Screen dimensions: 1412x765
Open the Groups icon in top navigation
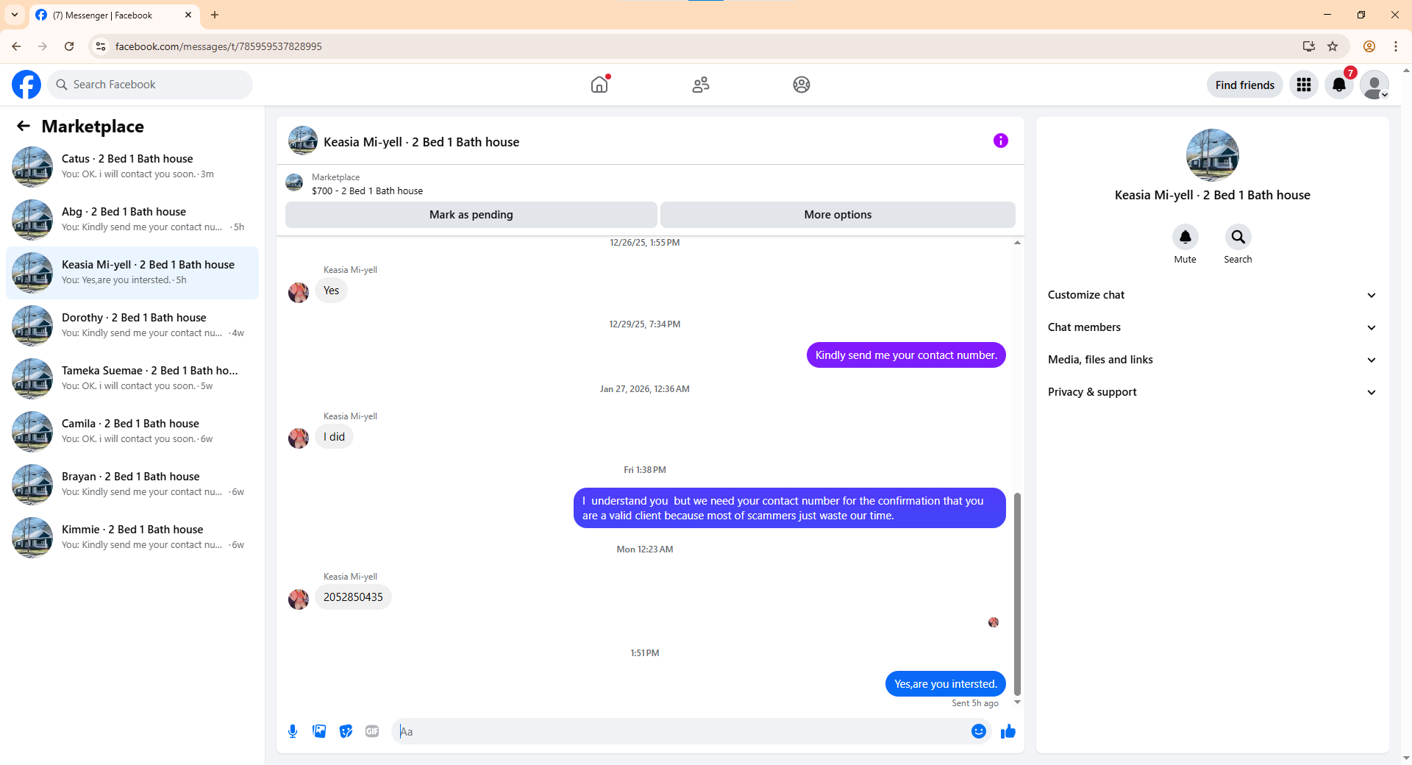[802, 85]
